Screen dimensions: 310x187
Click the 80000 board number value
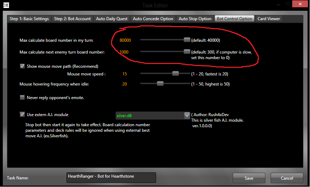coord(125,40)
